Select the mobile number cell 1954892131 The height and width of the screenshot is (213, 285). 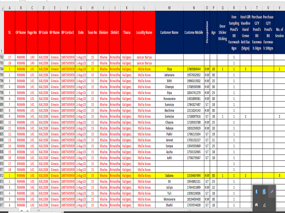[x=194, y=181]
